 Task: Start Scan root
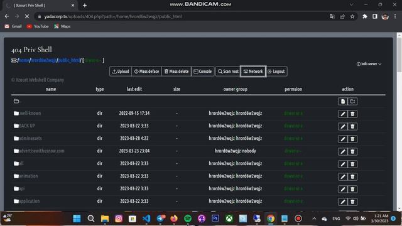pos(228,72)
